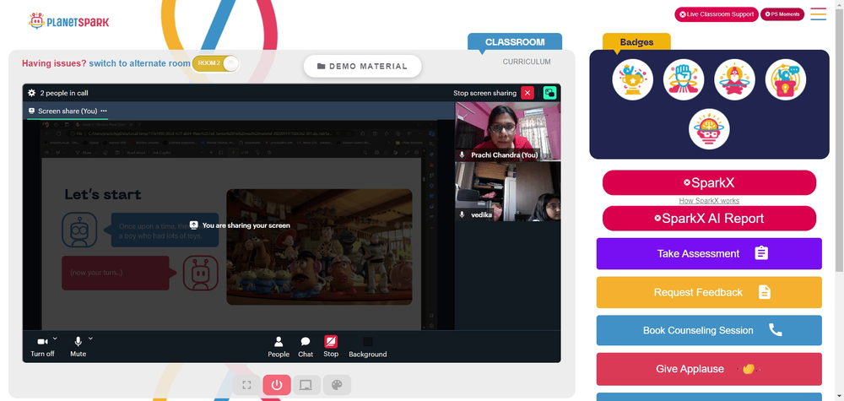Click the laptop screen icon button
The image size is (844, 401).
[x=306, y=385]
